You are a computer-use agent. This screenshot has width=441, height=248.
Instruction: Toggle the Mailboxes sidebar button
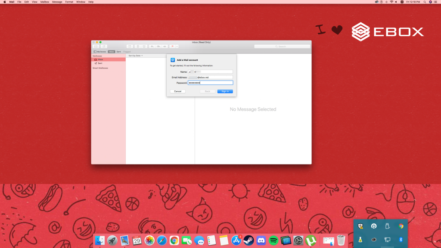[100, 52]
